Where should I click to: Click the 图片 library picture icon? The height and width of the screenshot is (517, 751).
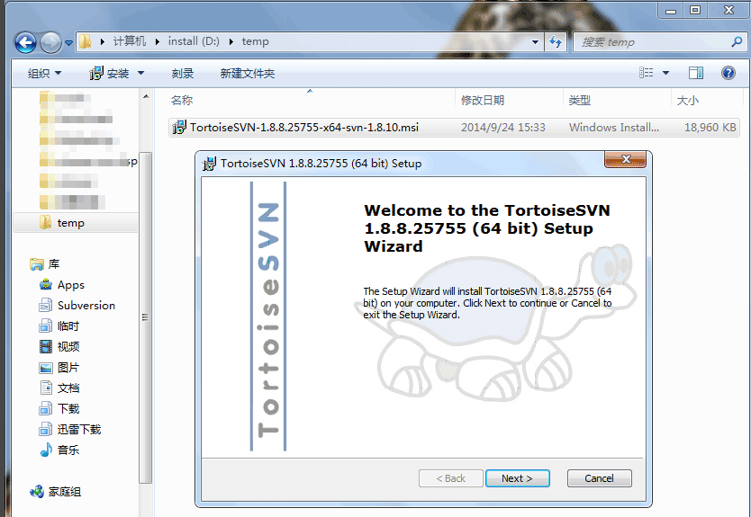(x=46, y=368)
